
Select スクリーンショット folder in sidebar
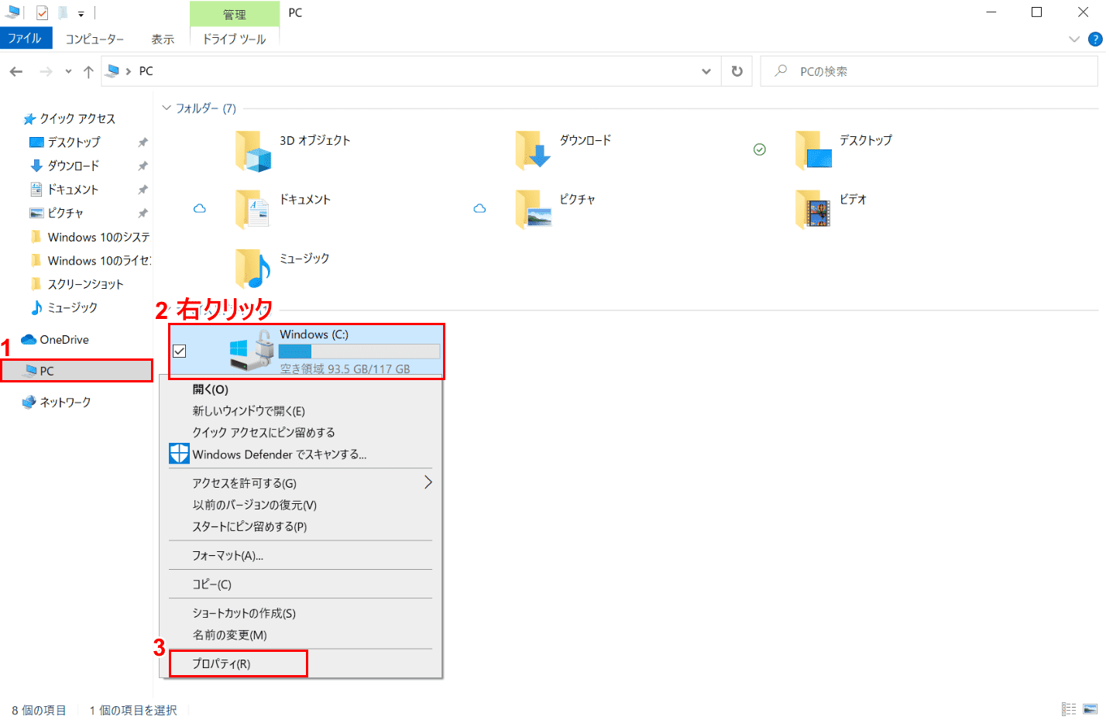point(77,284)
